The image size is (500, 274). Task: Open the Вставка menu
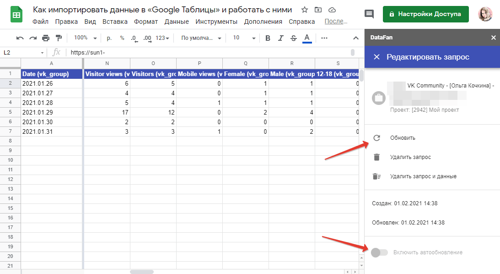[x=115, y=22]
